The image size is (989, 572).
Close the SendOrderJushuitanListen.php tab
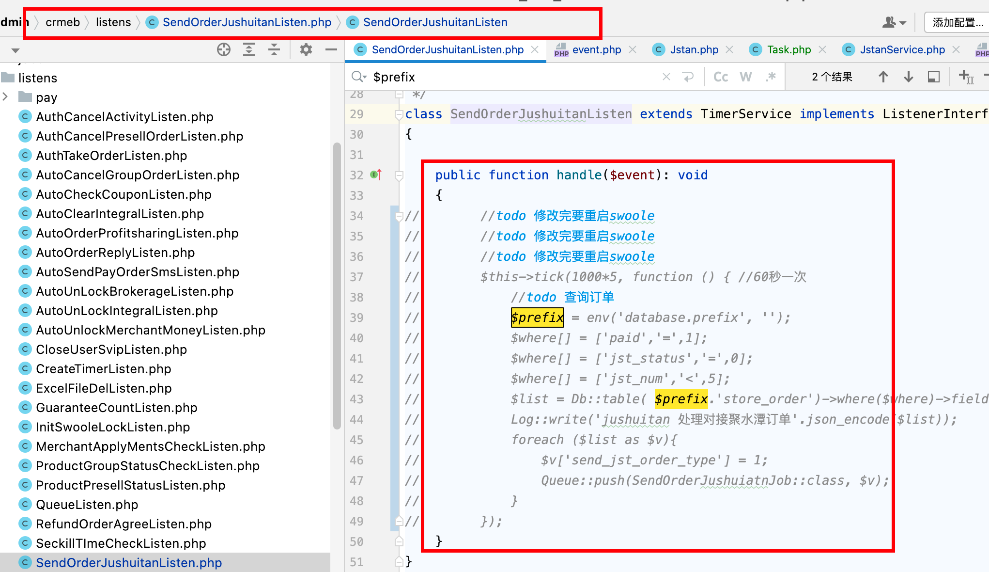(x=535, y=49)
